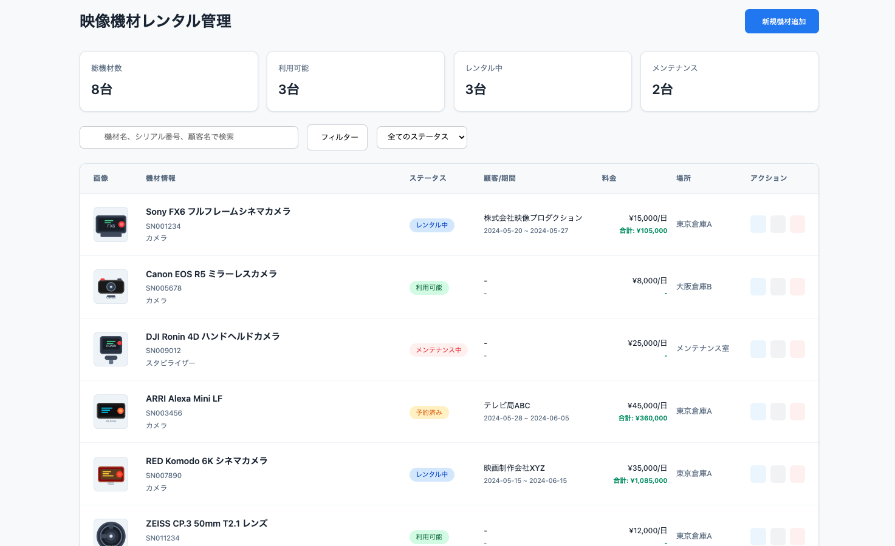
Task: Click the 顧客/期間 column header
Action: (499, 178)
